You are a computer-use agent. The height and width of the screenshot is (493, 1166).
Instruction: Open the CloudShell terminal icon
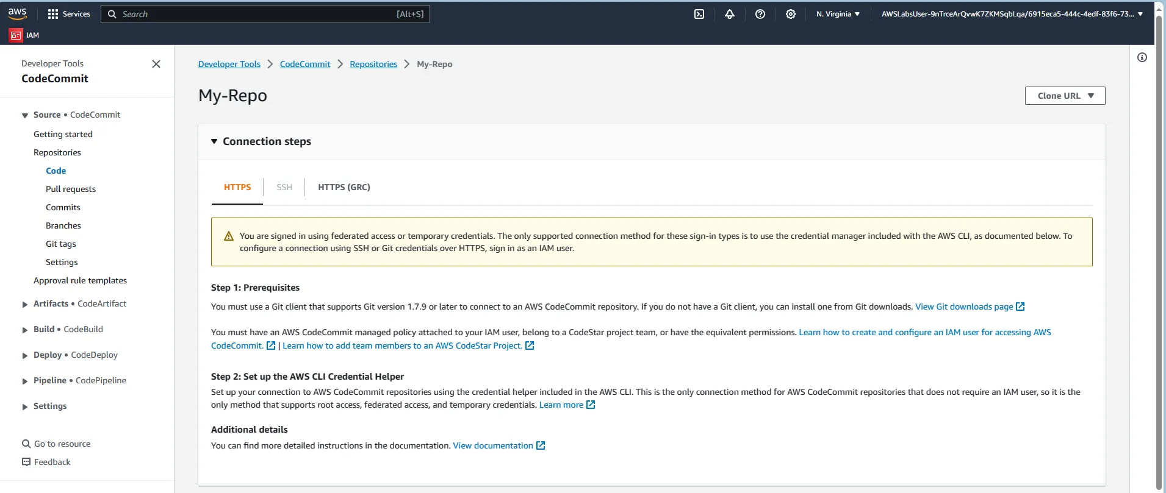pos(699,14)
